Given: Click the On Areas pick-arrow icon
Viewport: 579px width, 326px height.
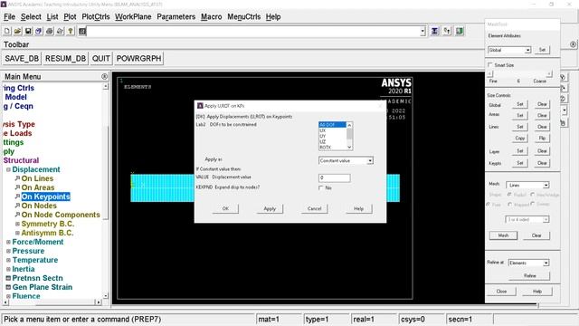Looking at the screenshot, I should (x=17, y=187).
